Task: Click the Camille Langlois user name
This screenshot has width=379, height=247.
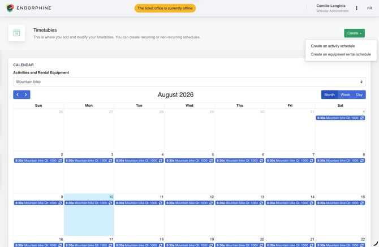Action: pyautogui.click(x=331, y=6)
